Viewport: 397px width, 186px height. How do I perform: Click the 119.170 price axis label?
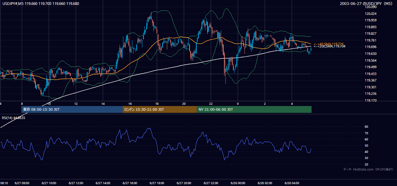(x=371, y=100)
